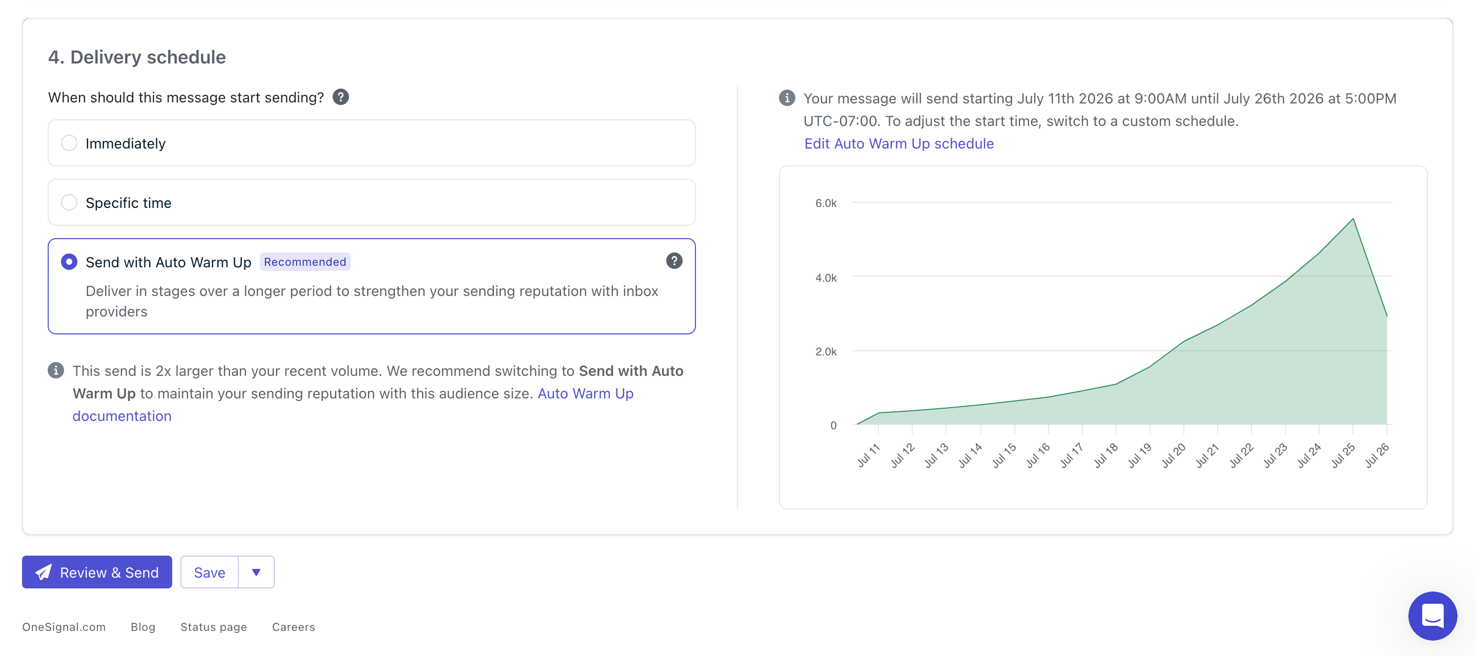Image resolution: width=1476 pixels, height=656 pixels.
Task: Click info icon beside send schedule message
Action: pos(787,98)
